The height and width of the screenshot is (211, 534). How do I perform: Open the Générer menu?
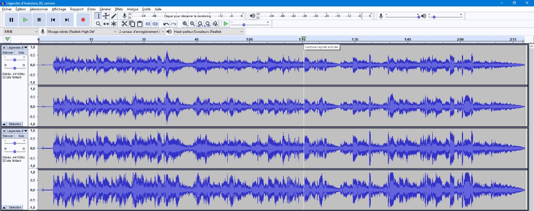pos(105,9)
